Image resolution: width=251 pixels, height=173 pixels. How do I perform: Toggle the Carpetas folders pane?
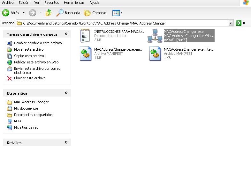click(x=95, y=13)
